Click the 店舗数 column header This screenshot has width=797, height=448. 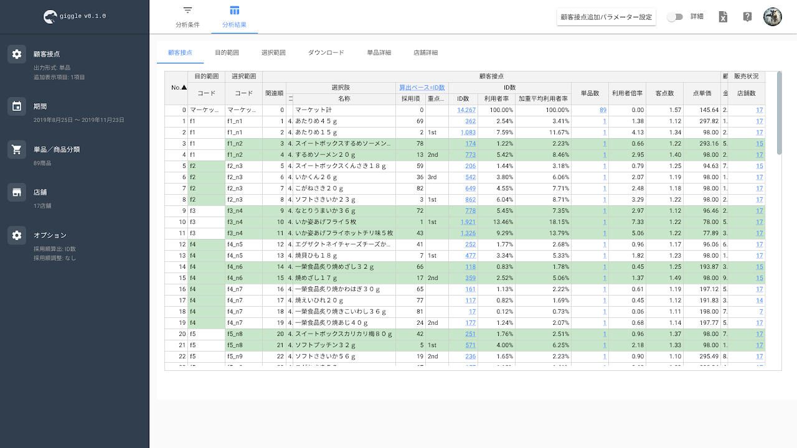pyautogui.click(x=746, y=93)
